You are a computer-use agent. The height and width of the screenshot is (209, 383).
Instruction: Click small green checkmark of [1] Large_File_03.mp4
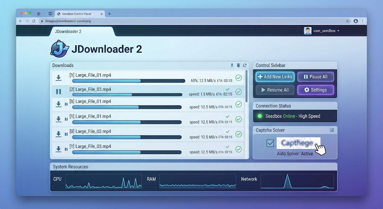point(228,147)
